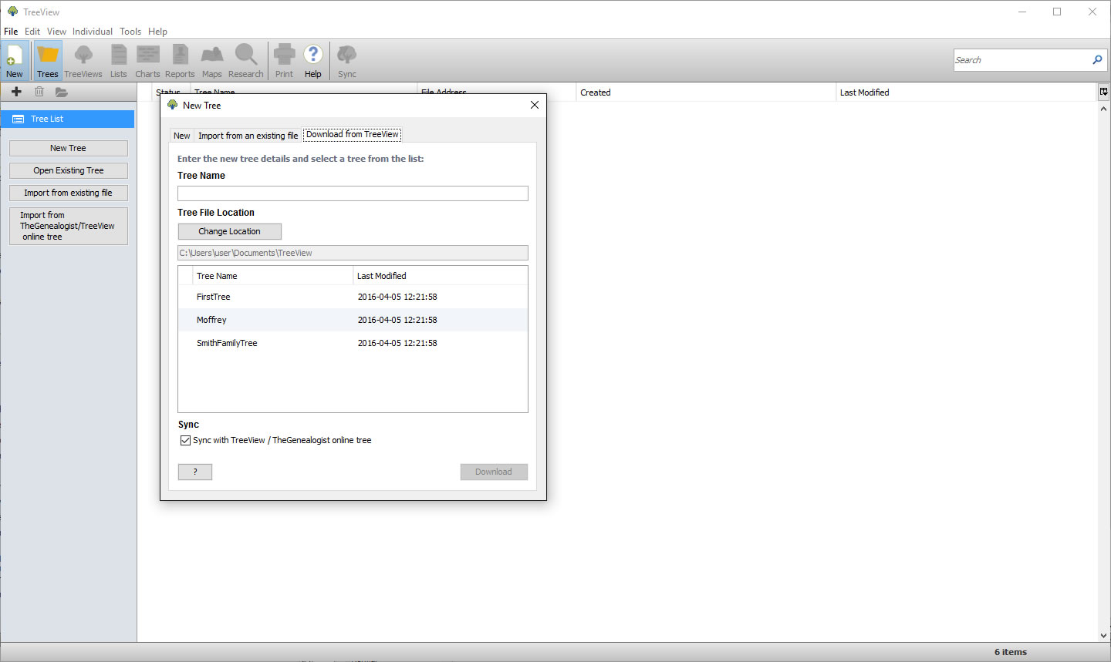Image resolution: width=1111 pixels, height=662 pixels.
Task: Click the plus add-tree icon in sidebar
Action: click(x=16, y=92)
